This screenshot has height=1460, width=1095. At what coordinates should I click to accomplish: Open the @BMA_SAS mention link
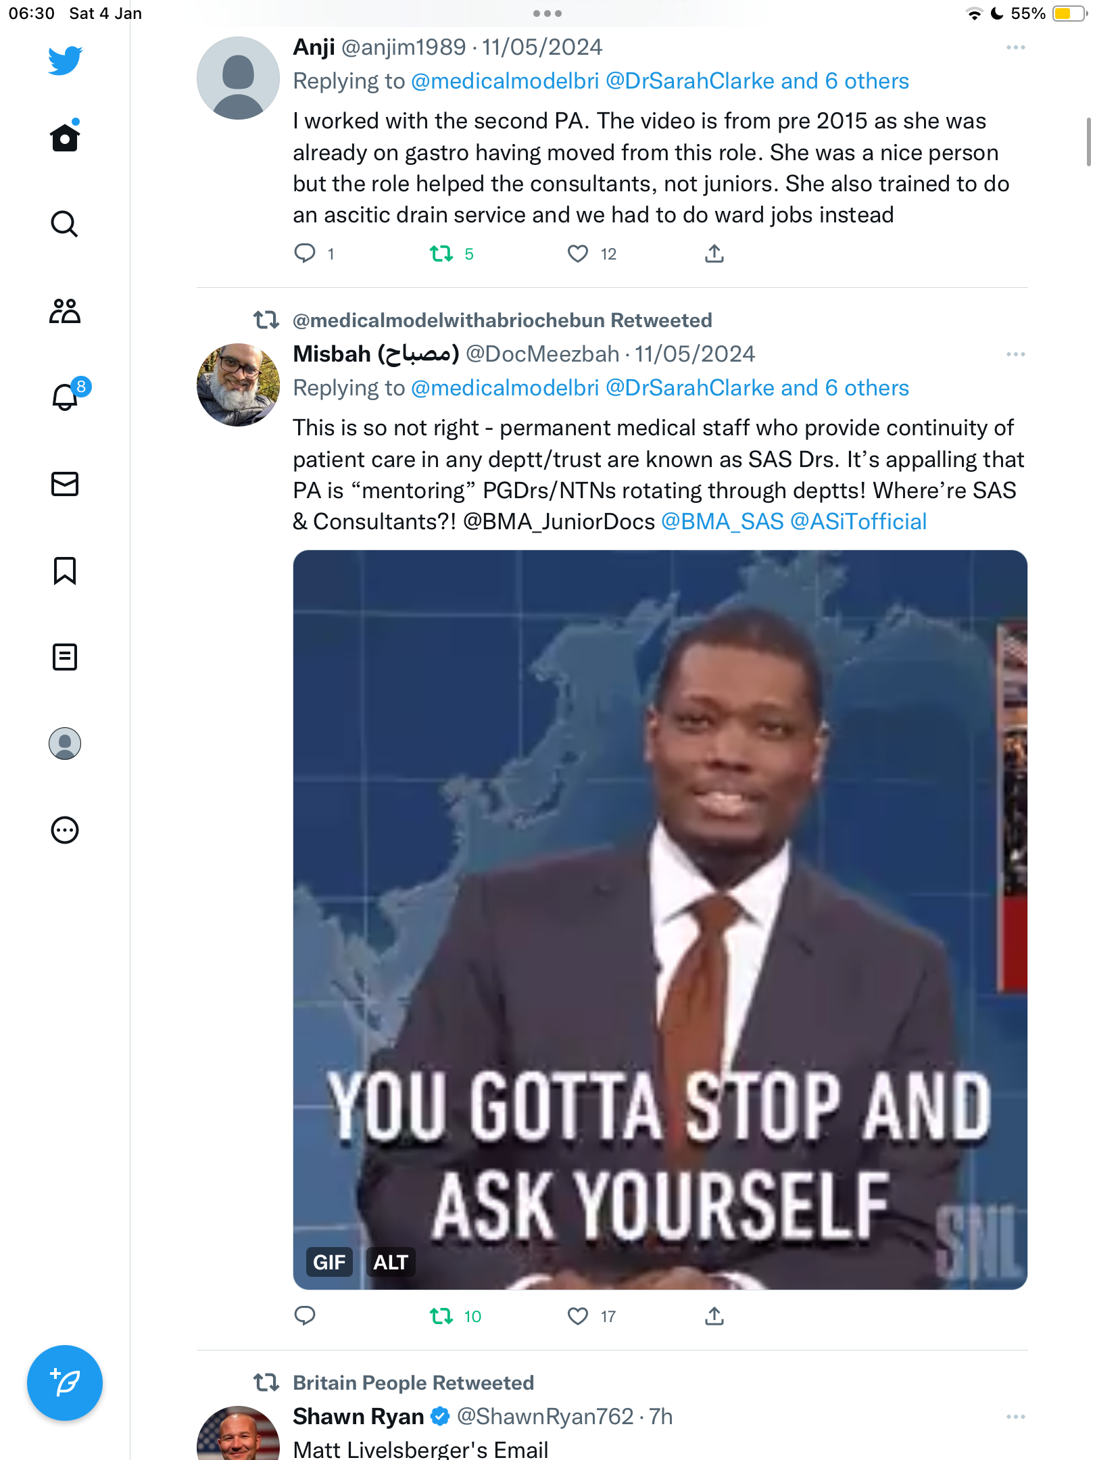[x=722, y=522]
